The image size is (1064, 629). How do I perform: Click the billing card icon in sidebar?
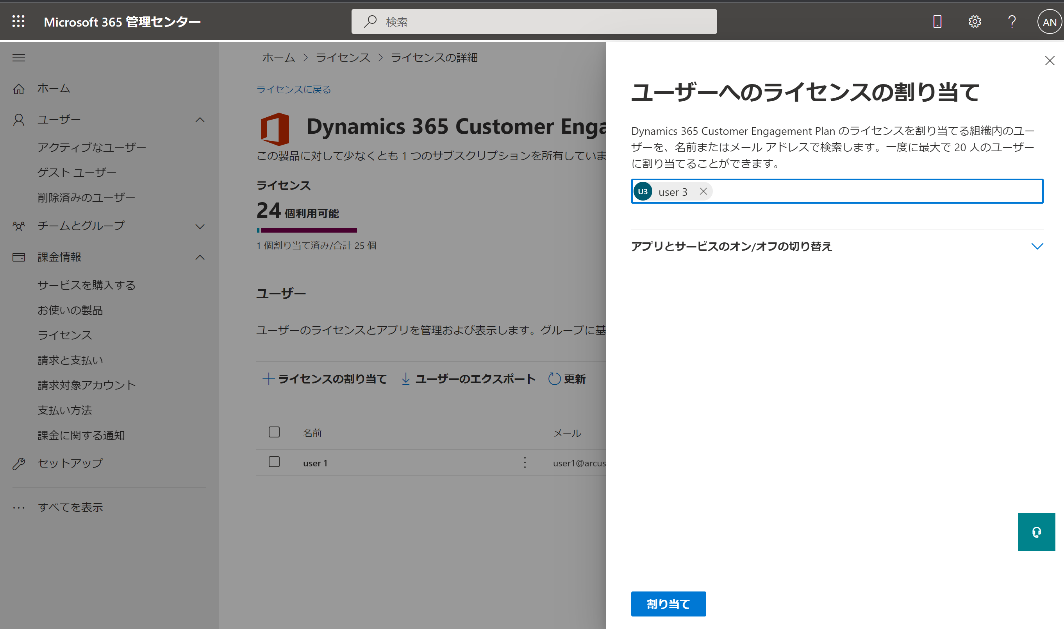click(x=19, y=257)
